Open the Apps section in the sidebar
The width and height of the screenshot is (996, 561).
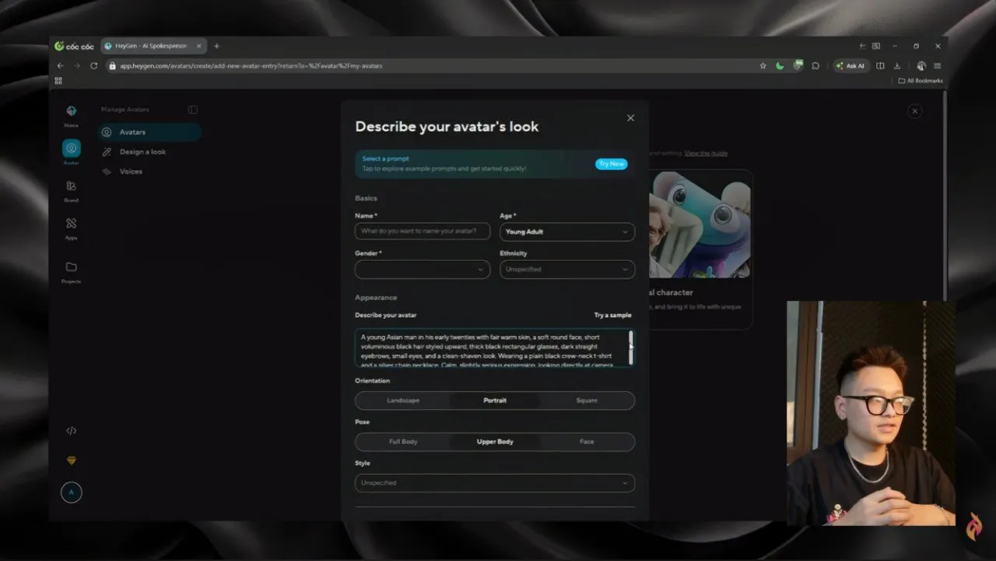pyautogui.click(x=71, y=226)
